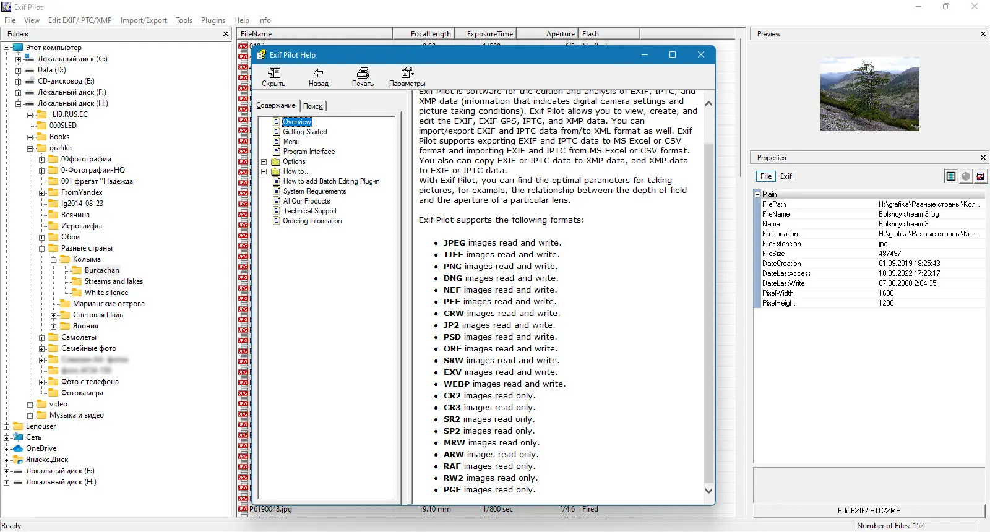The image size is (990, 532).
Task: Click the Яндекс.Диск folder icon
Action: 18,460
